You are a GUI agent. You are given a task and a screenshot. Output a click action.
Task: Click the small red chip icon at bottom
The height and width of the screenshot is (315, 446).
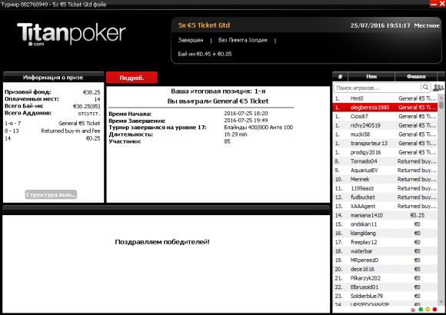click(x=413, y=310)
